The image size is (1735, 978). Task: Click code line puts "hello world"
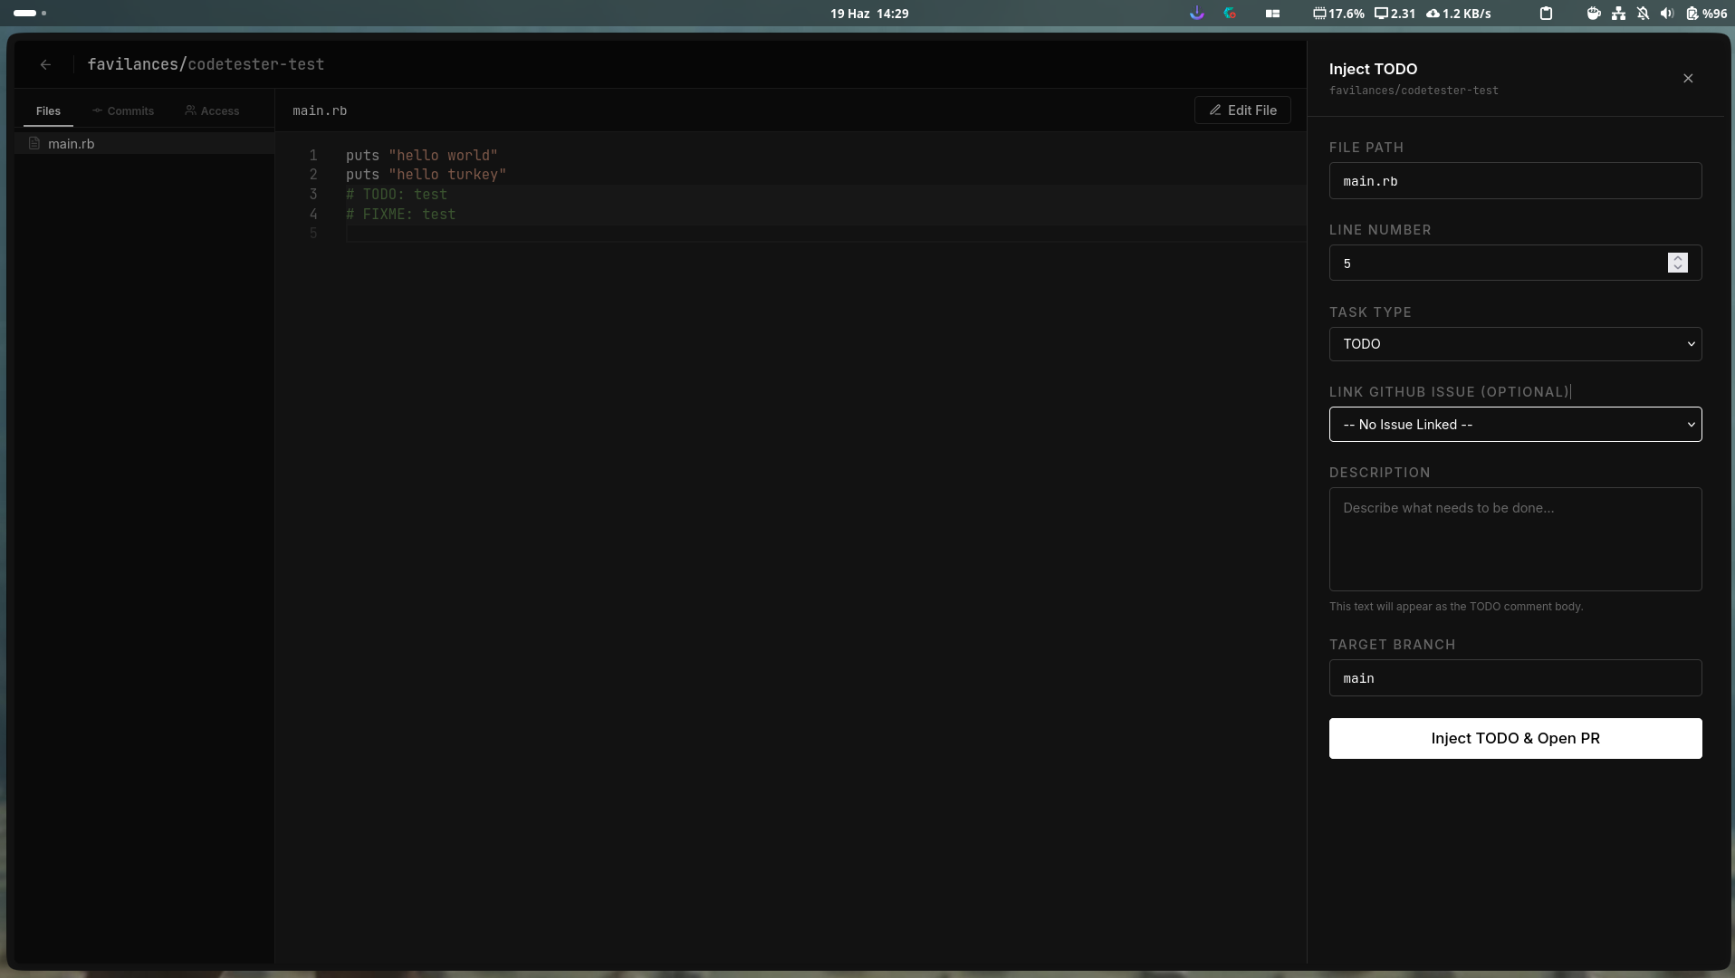pyautogui.click(x=421, y=155)
